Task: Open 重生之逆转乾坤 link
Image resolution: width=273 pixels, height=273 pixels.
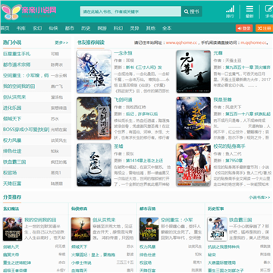Action: 17,263
